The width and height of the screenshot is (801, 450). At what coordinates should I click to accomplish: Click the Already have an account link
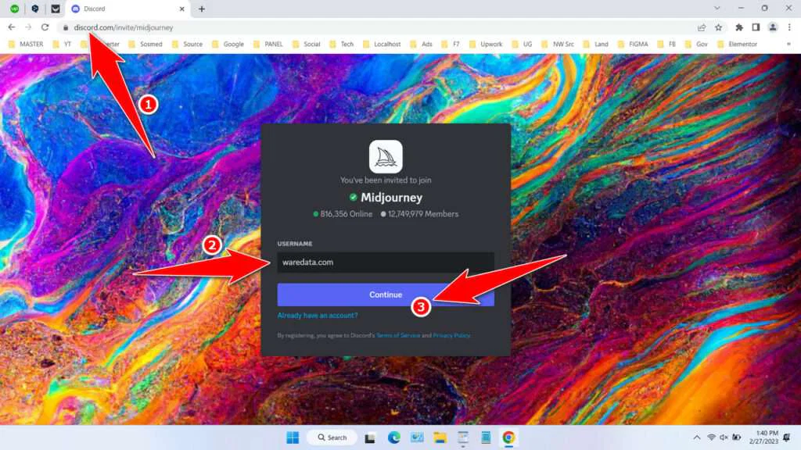[x=318, y=315]
